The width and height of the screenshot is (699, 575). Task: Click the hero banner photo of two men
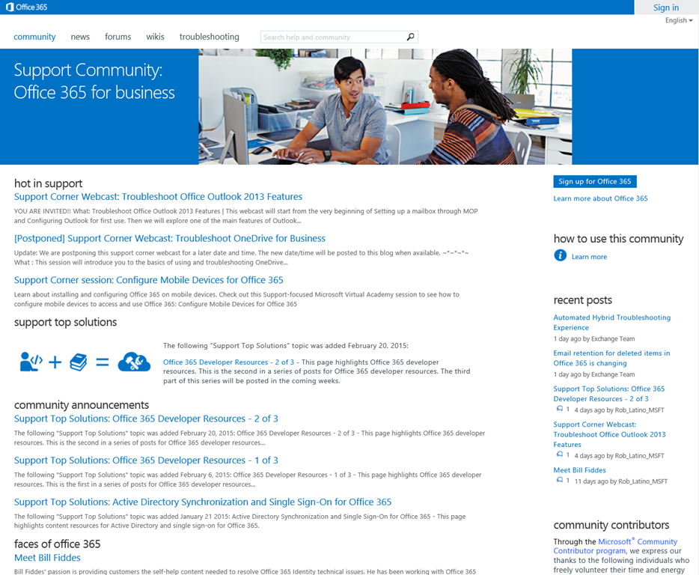(x=385, y=106)
